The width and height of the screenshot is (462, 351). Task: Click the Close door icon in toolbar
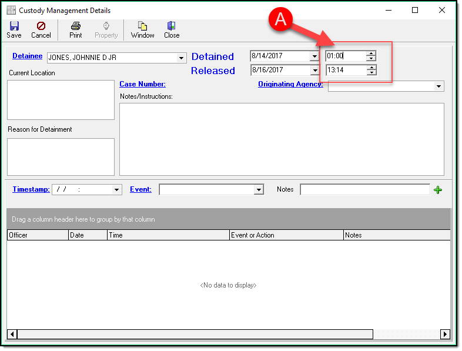[x=172, y=26]
